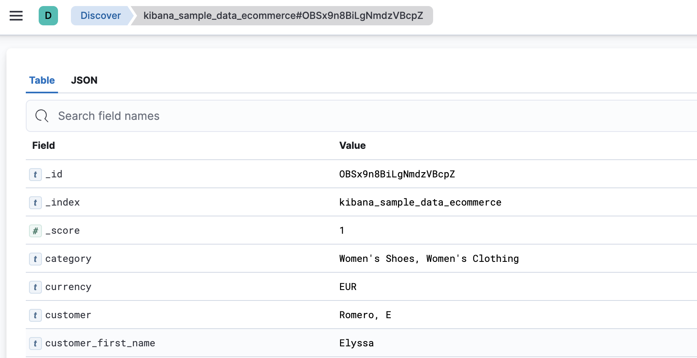The height and width of the screenshot is (358, 697).
Task: Click the text type icon beside currency
Action: (35, 287)
